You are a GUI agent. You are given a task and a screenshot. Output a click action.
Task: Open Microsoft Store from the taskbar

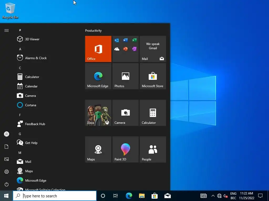tap(154, 196)
